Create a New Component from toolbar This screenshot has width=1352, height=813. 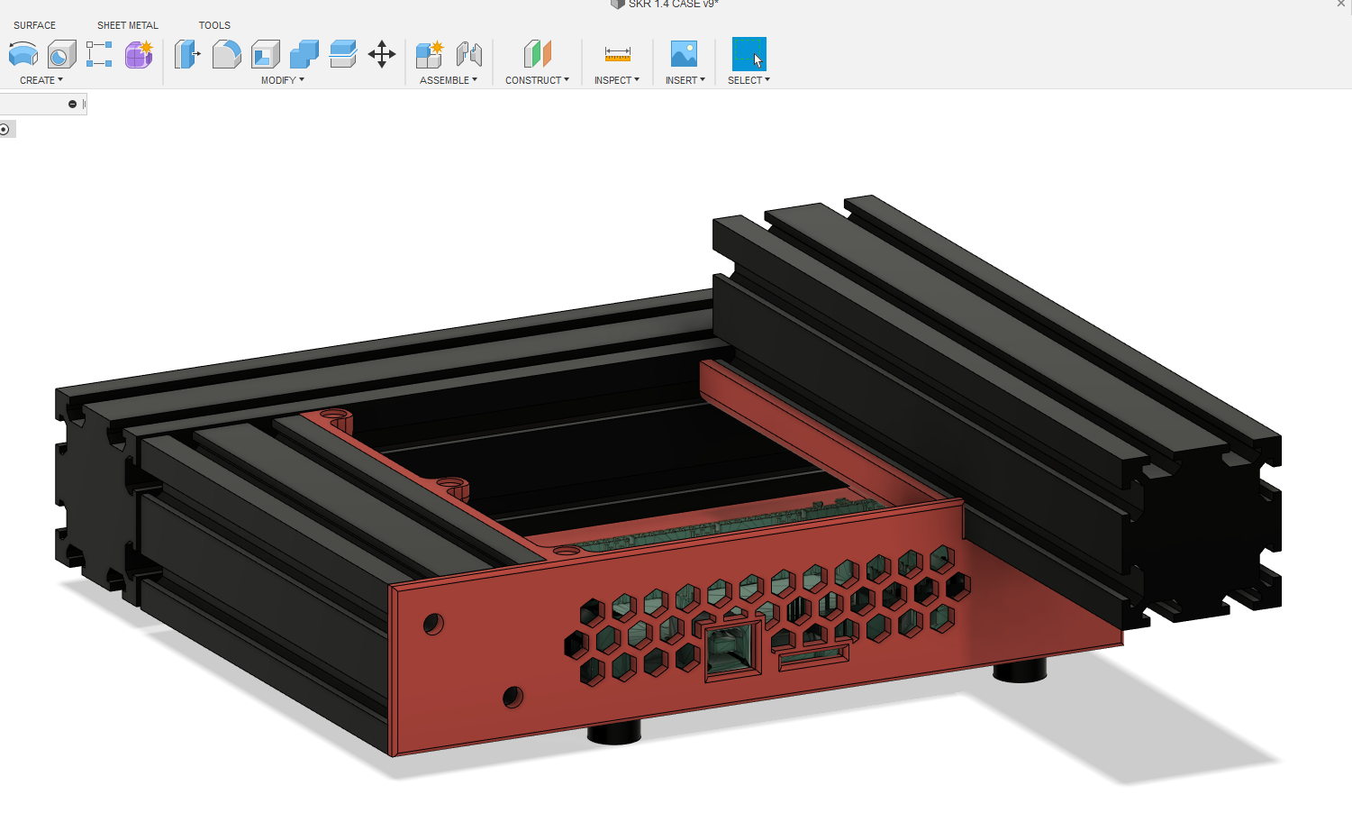tap(430, 54)
